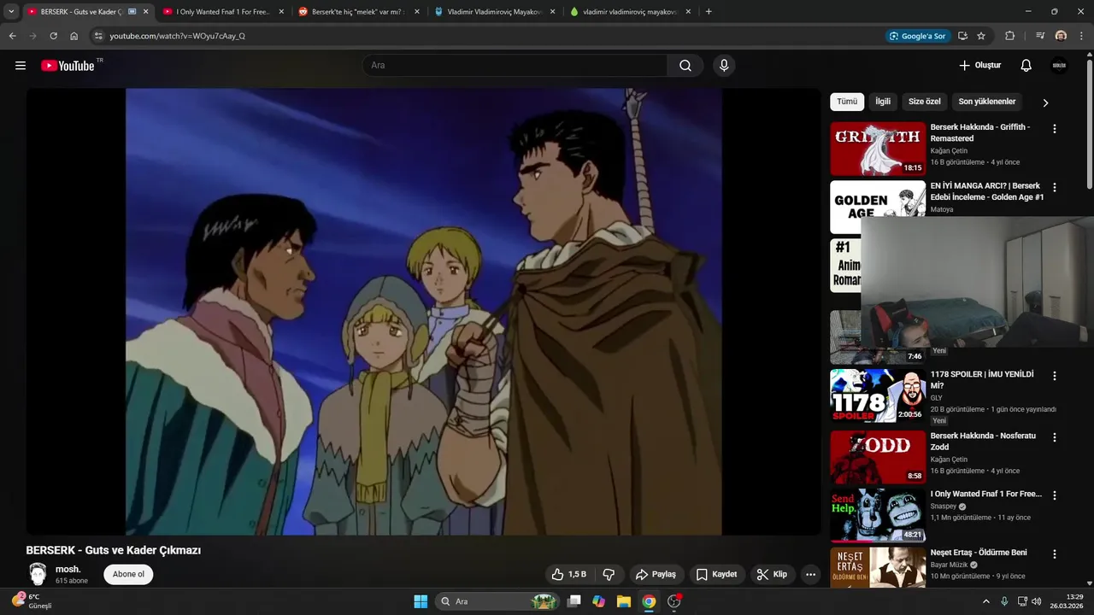Click the search magnifier button
1094x615 pixels.
(685, 66)
